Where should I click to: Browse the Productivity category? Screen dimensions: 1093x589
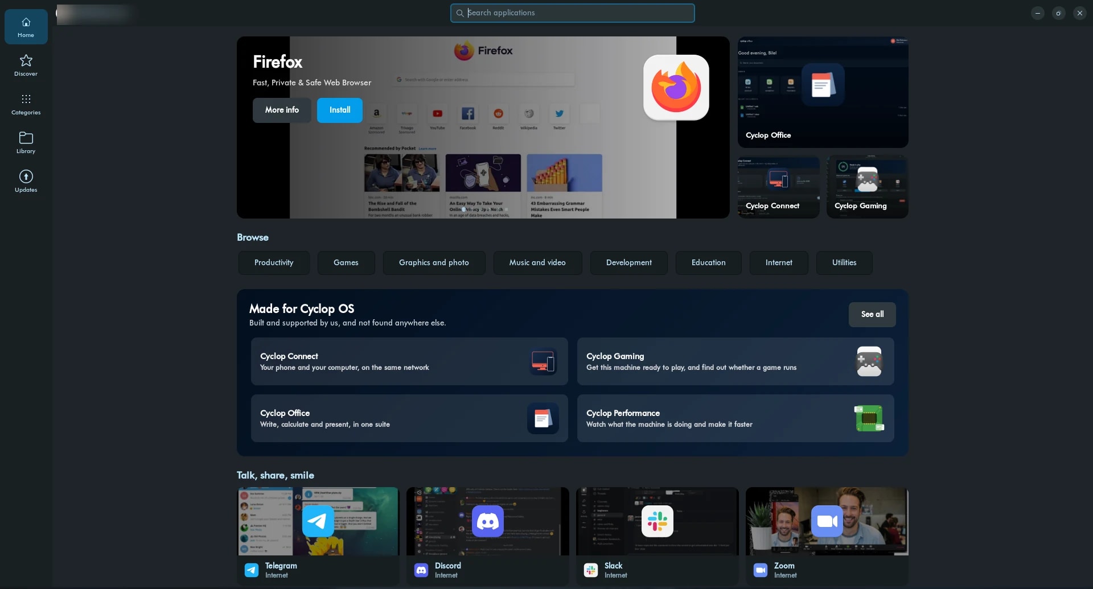(274, 262)
